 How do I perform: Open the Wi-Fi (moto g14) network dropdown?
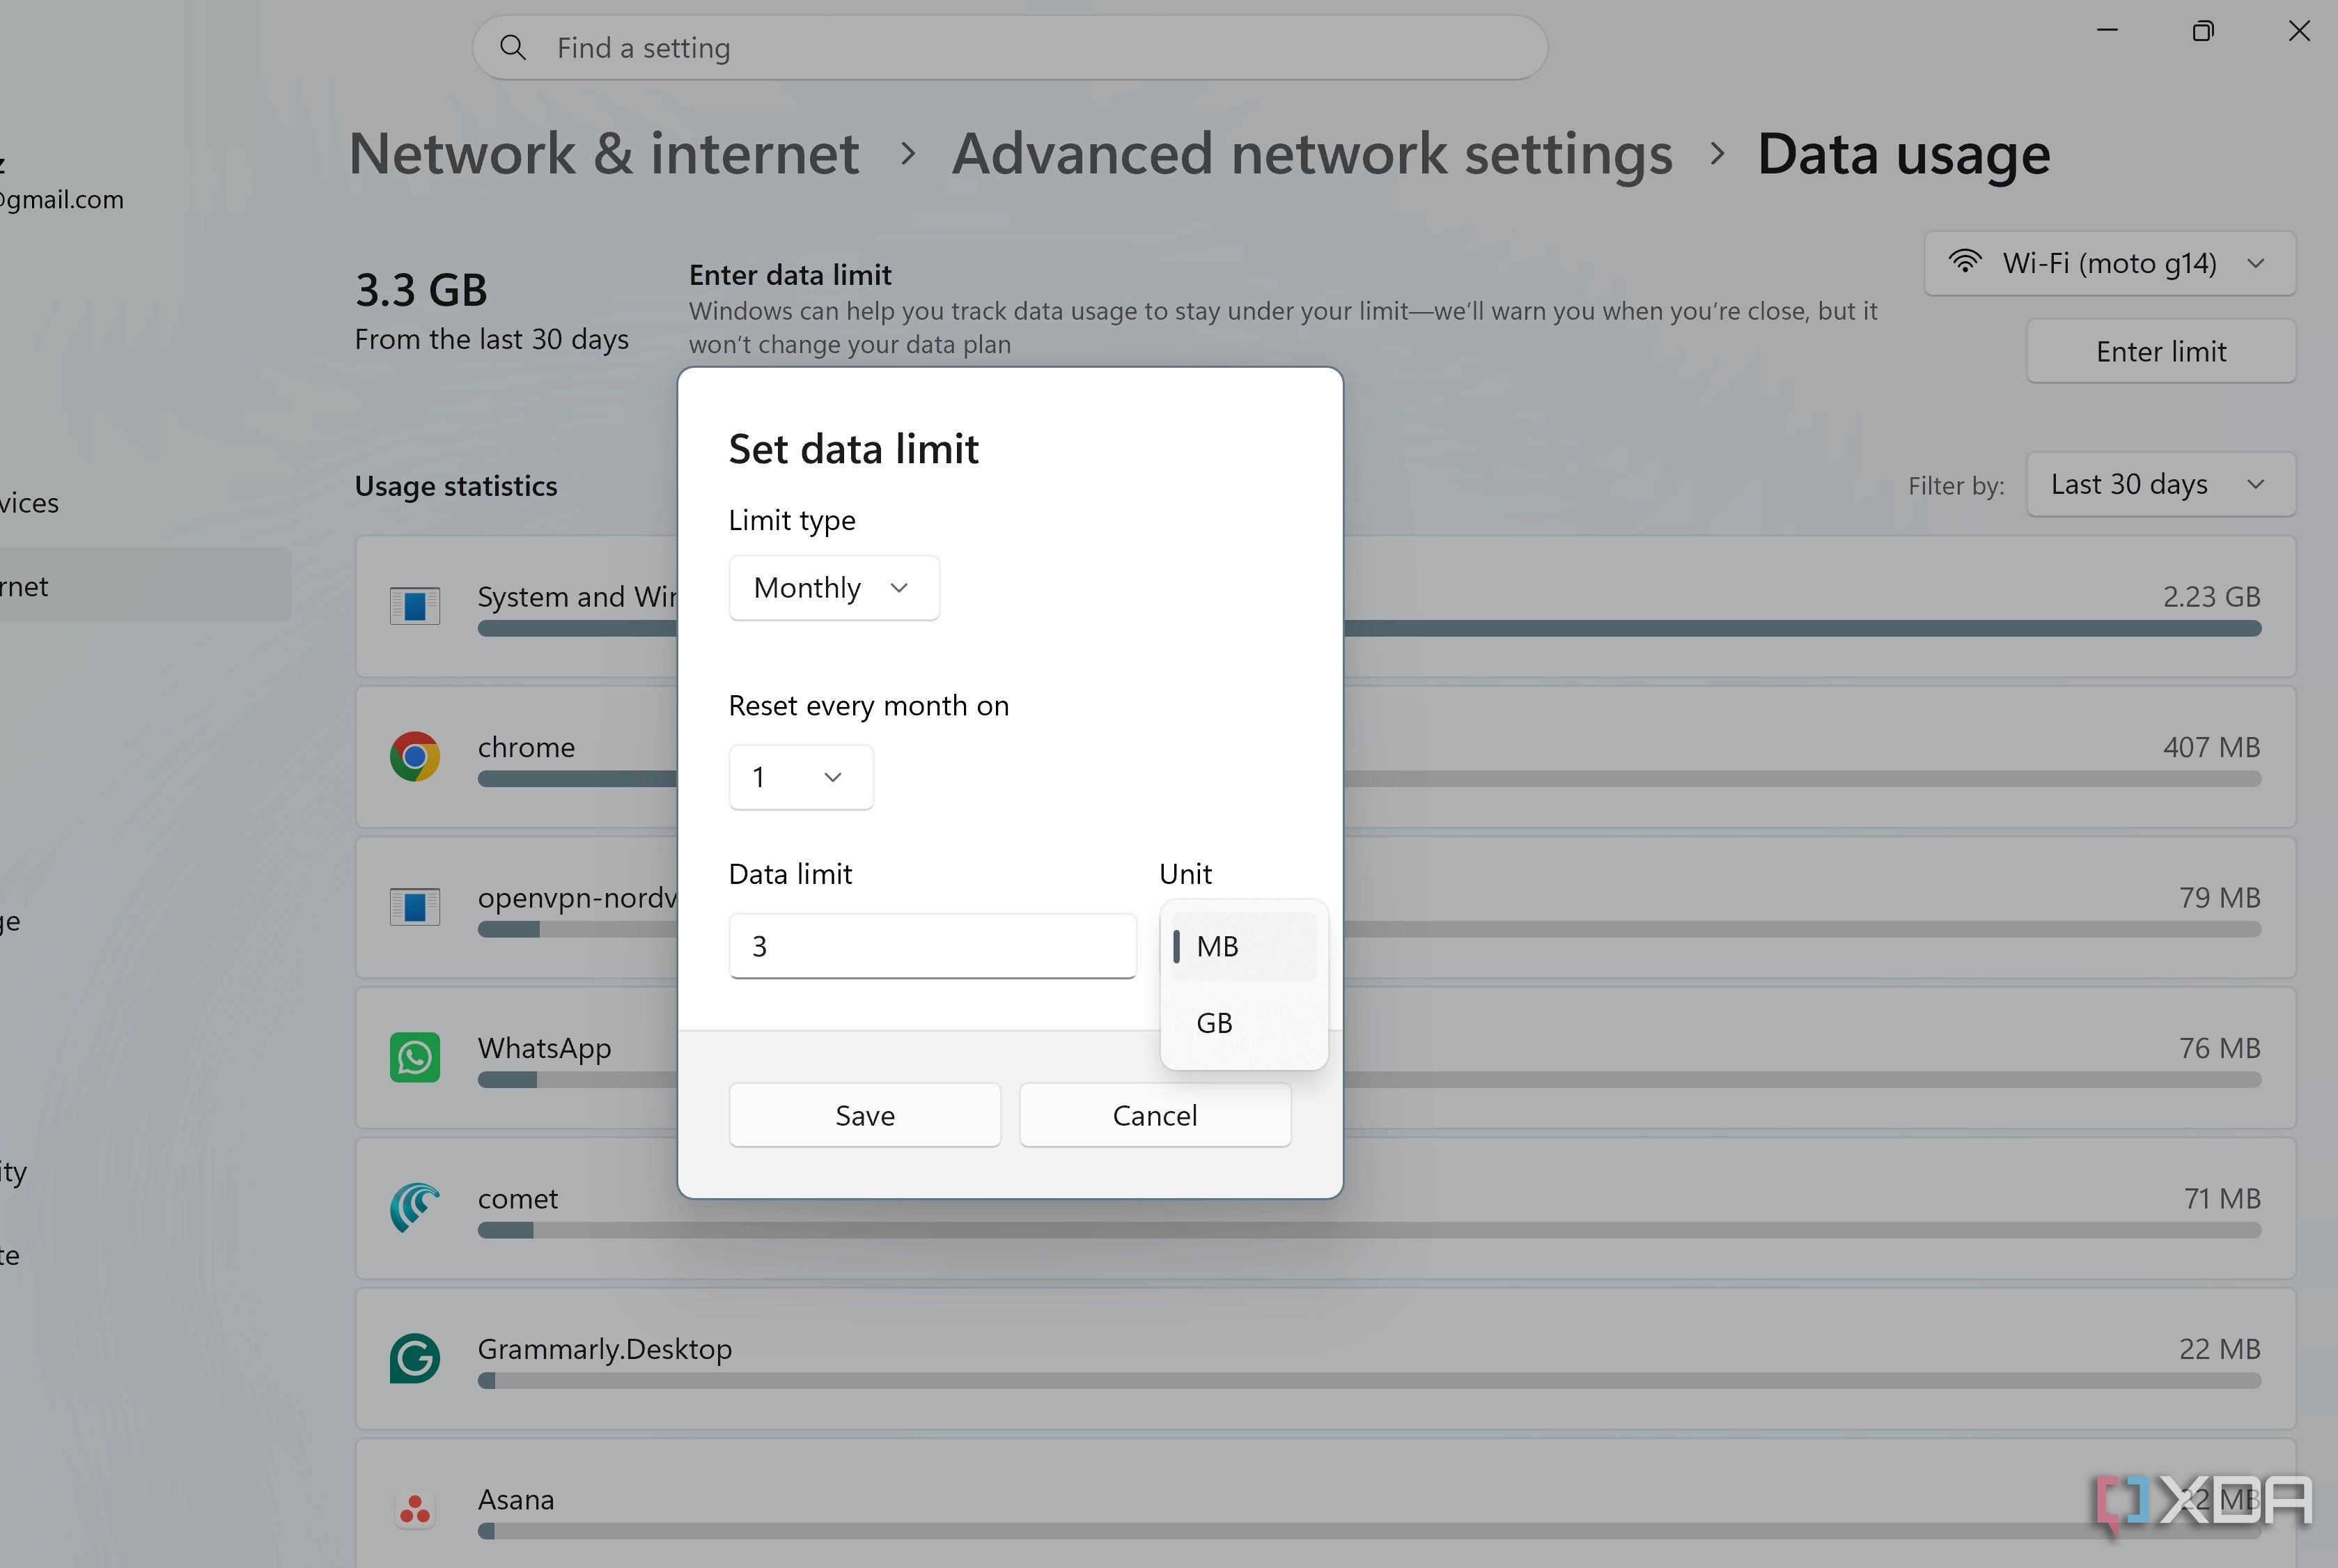[2109, 263]
